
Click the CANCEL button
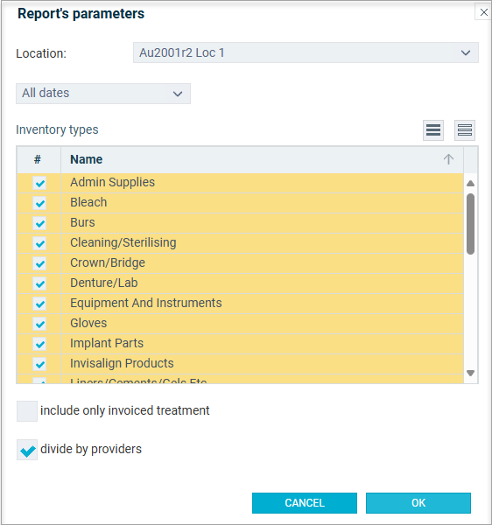tap(305, 502)
